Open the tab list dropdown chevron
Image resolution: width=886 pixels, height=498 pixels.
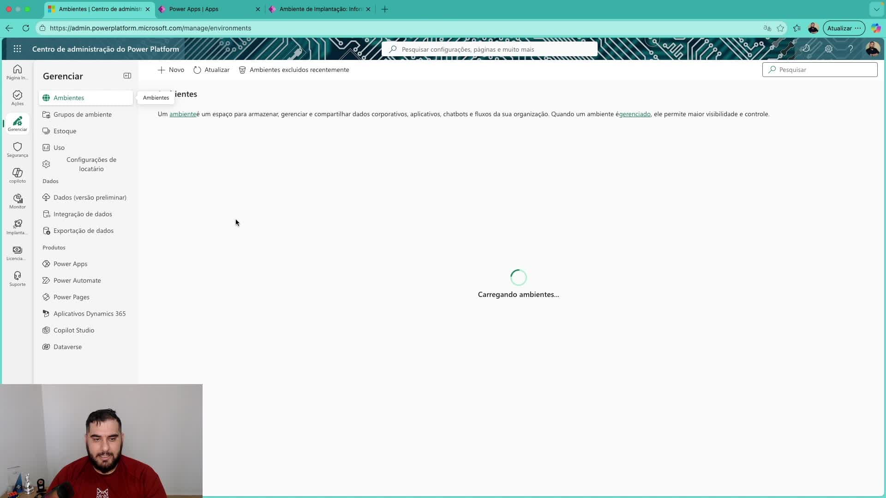pyautogui.click(x=876, y=9)
